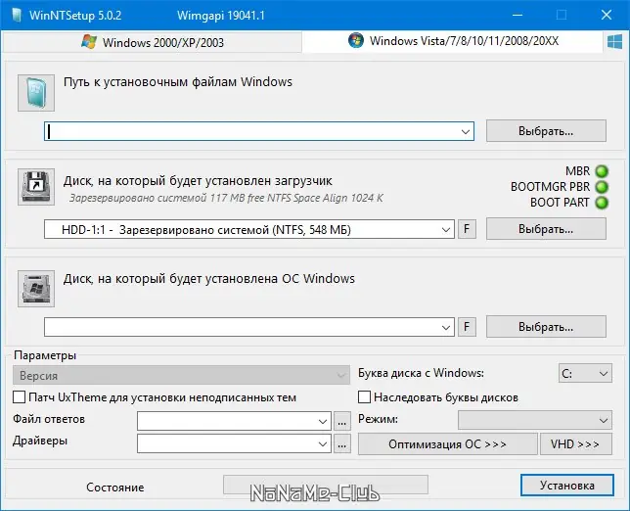630x511 pixels.
Task: Click the boot drive floppy icon
Action: pyautogui.click(x=36, y=187)
